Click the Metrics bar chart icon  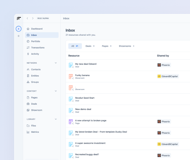coord(28,132)
